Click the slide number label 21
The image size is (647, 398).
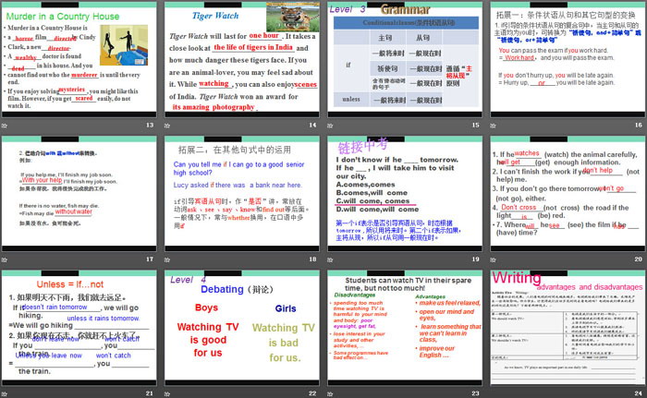(x=150, y=393)
